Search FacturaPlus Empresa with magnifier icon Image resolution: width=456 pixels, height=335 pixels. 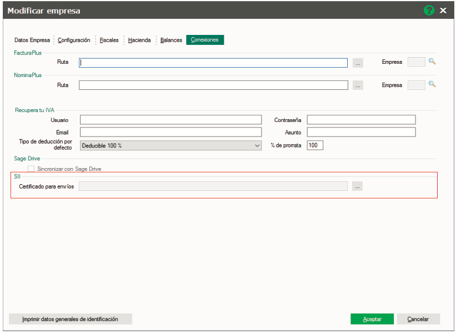tap(432, 62)
